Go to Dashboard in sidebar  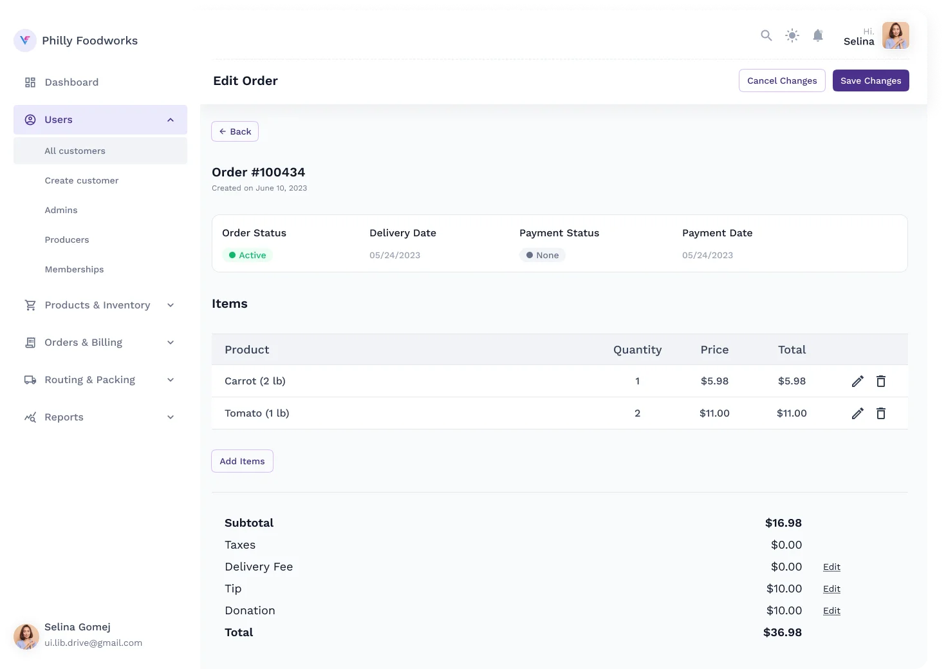click(71, 82)
